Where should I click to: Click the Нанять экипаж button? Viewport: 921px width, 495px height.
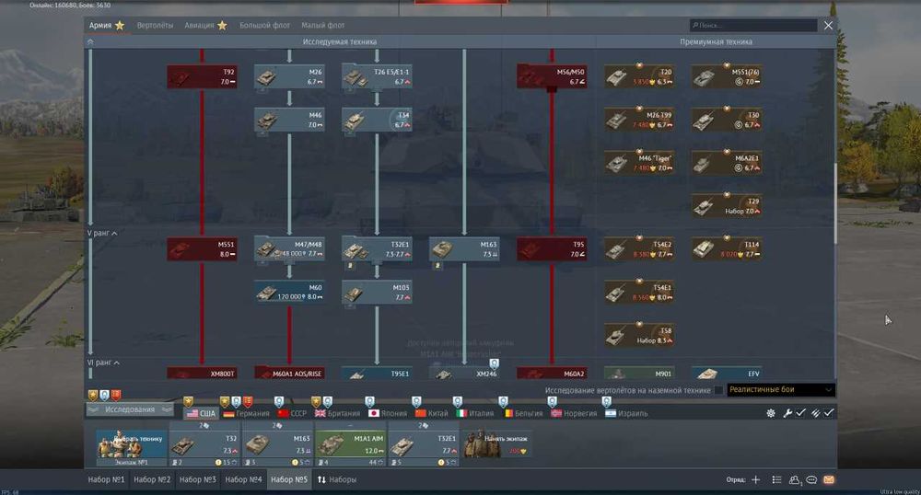tap(497, 444)
